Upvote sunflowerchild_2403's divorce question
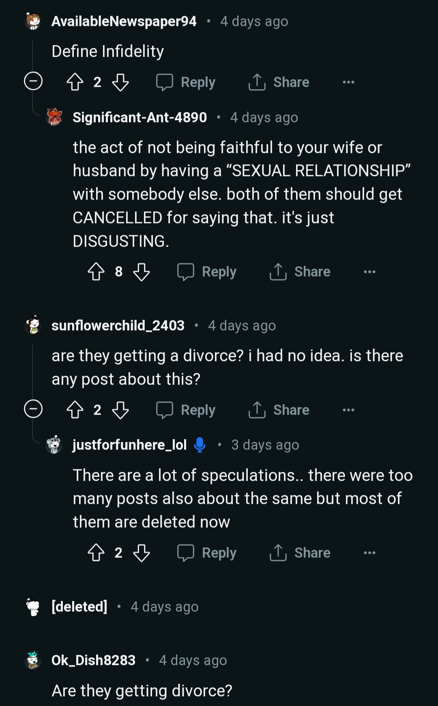Screen dimensions: 438x706 click(x=75, y=410)
